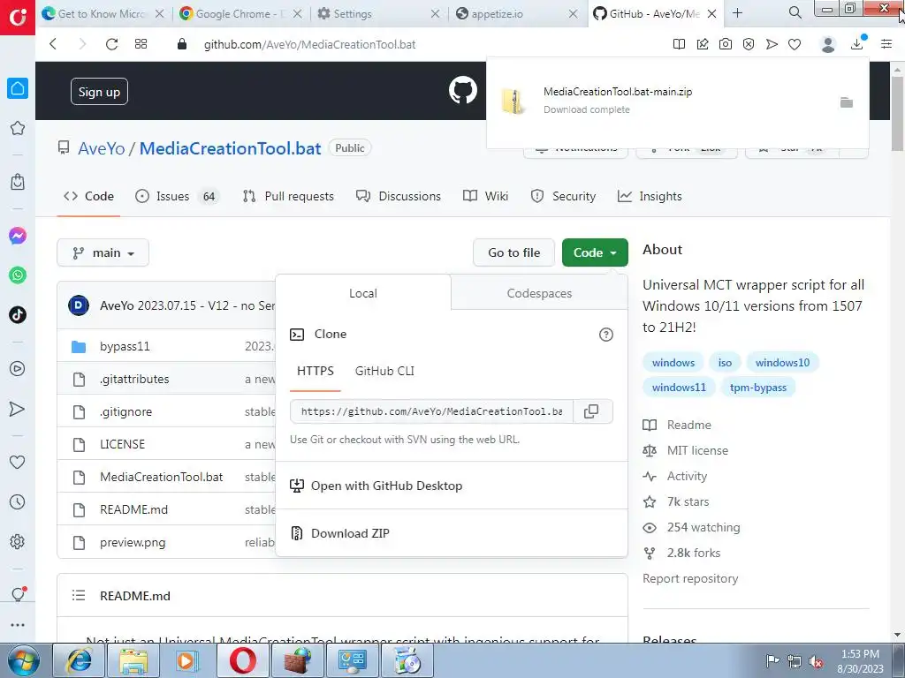This screenshot has height=678, width=905.
Task: Open Windows Explorer folder on taskbar
Action: tap(134, 660)
